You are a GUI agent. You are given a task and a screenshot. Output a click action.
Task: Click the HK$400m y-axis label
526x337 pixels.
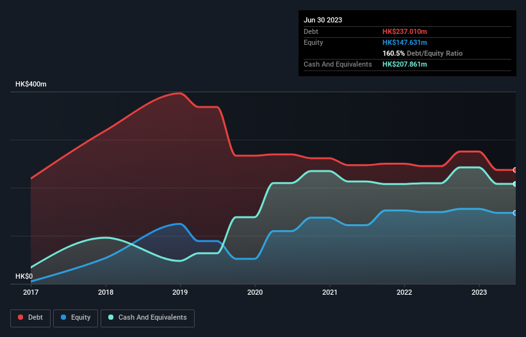point(31,84)
